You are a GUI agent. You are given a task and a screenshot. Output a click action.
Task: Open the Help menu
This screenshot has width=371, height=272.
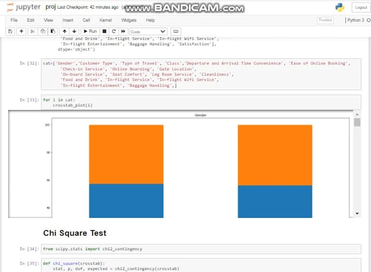(150, 20)
